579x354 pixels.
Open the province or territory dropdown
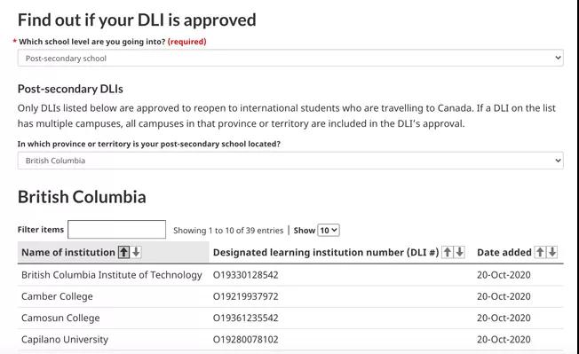[290, 161]
